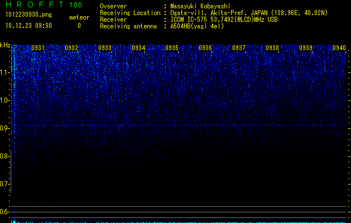
Task: Click the 0938 time marker
Action: point(272,48)
